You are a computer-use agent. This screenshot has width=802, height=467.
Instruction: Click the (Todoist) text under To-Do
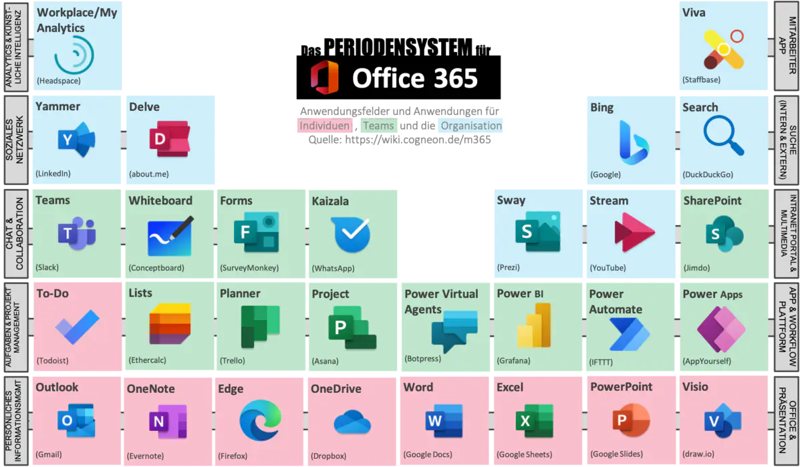tap(52, 361)
